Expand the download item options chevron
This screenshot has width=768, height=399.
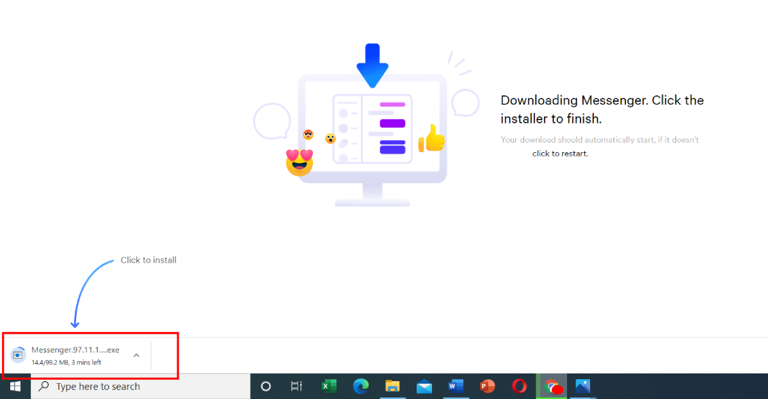point(136,356)
